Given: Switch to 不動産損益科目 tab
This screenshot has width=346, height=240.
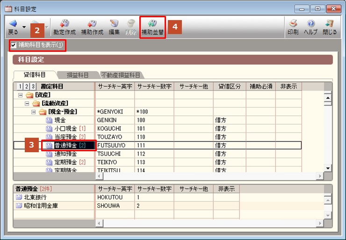Looking at the screenshot, I should point(121,75).
